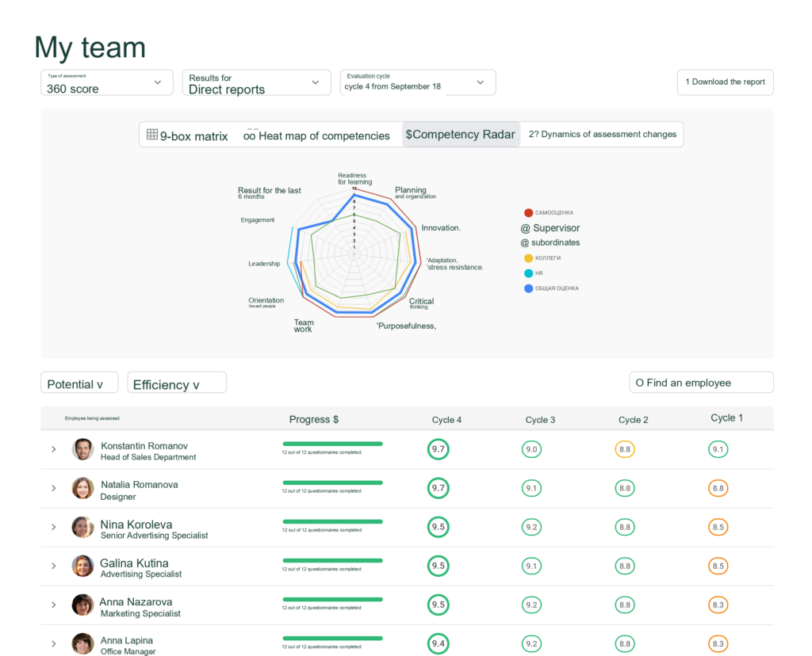
Task: Click Konstantin Romanov's Cycle 1 score 9.1
Action: click(x=718, y=449)
